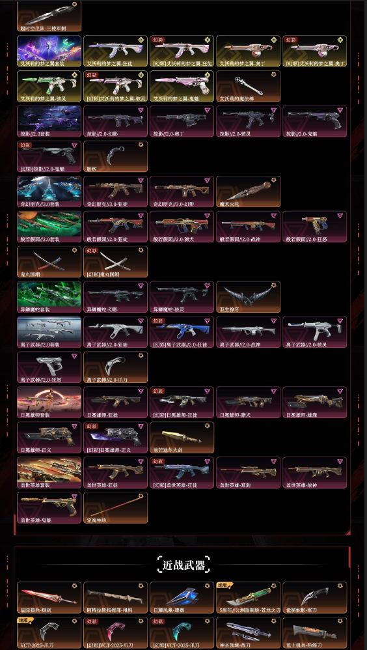Pick the 艾沃莉的魔法棒 wand skin
This screenshot has height=650, width=367.
(248, 86)
